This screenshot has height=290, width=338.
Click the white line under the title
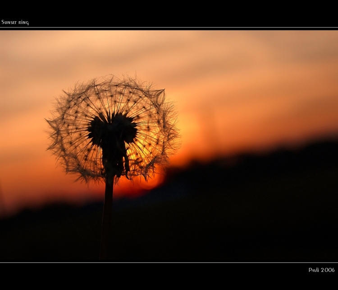pos(169,28)
